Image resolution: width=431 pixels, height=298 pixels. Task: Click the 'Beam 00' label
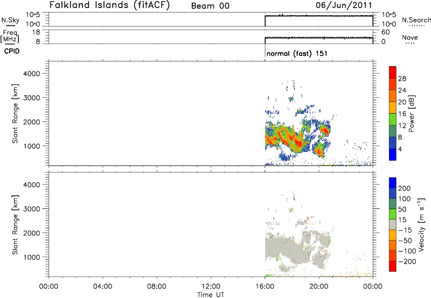tap(210, 6)
